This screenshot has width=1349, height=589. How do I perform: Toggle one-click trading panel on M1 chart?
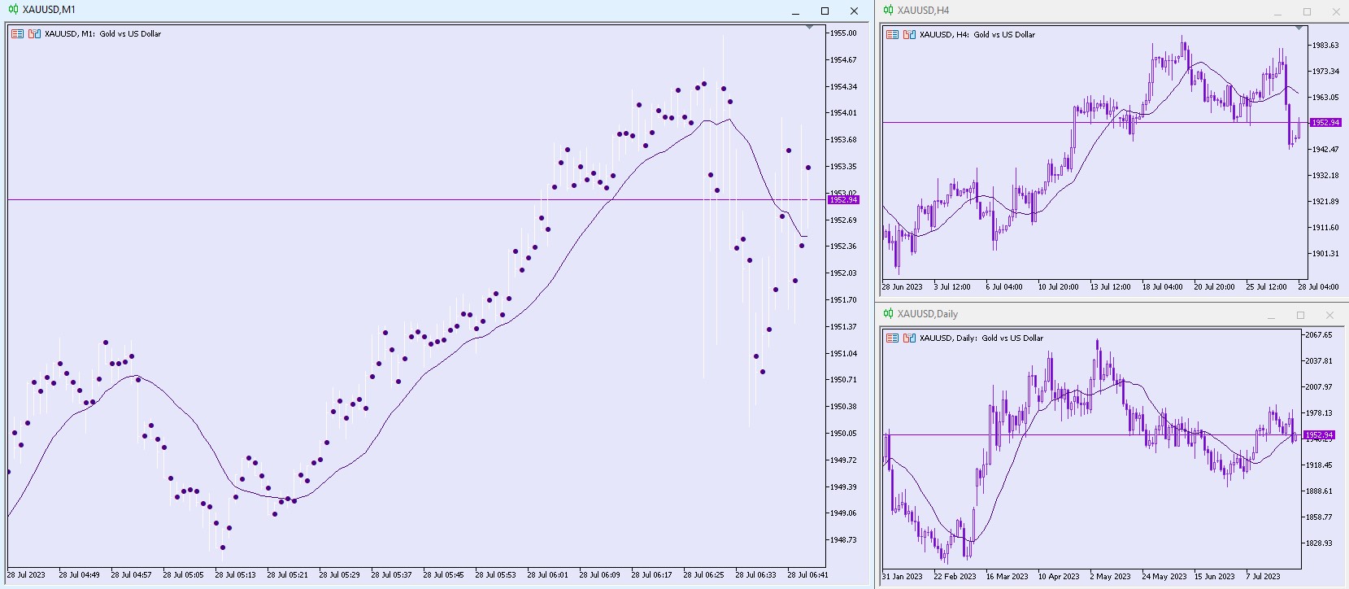(17, 34)
